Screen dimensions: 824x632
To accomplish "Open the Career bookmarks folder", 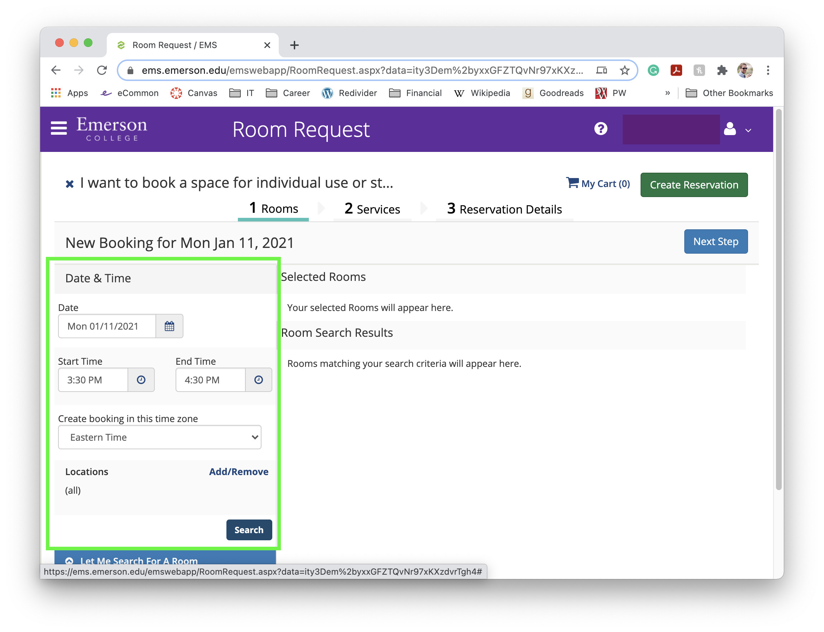I will coord(288,93).
